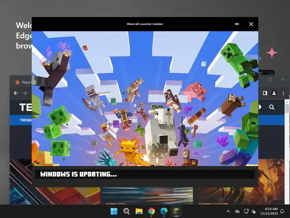
Task: Close the Minecraft Launcher Installer window
Action: tap(251, 24)
